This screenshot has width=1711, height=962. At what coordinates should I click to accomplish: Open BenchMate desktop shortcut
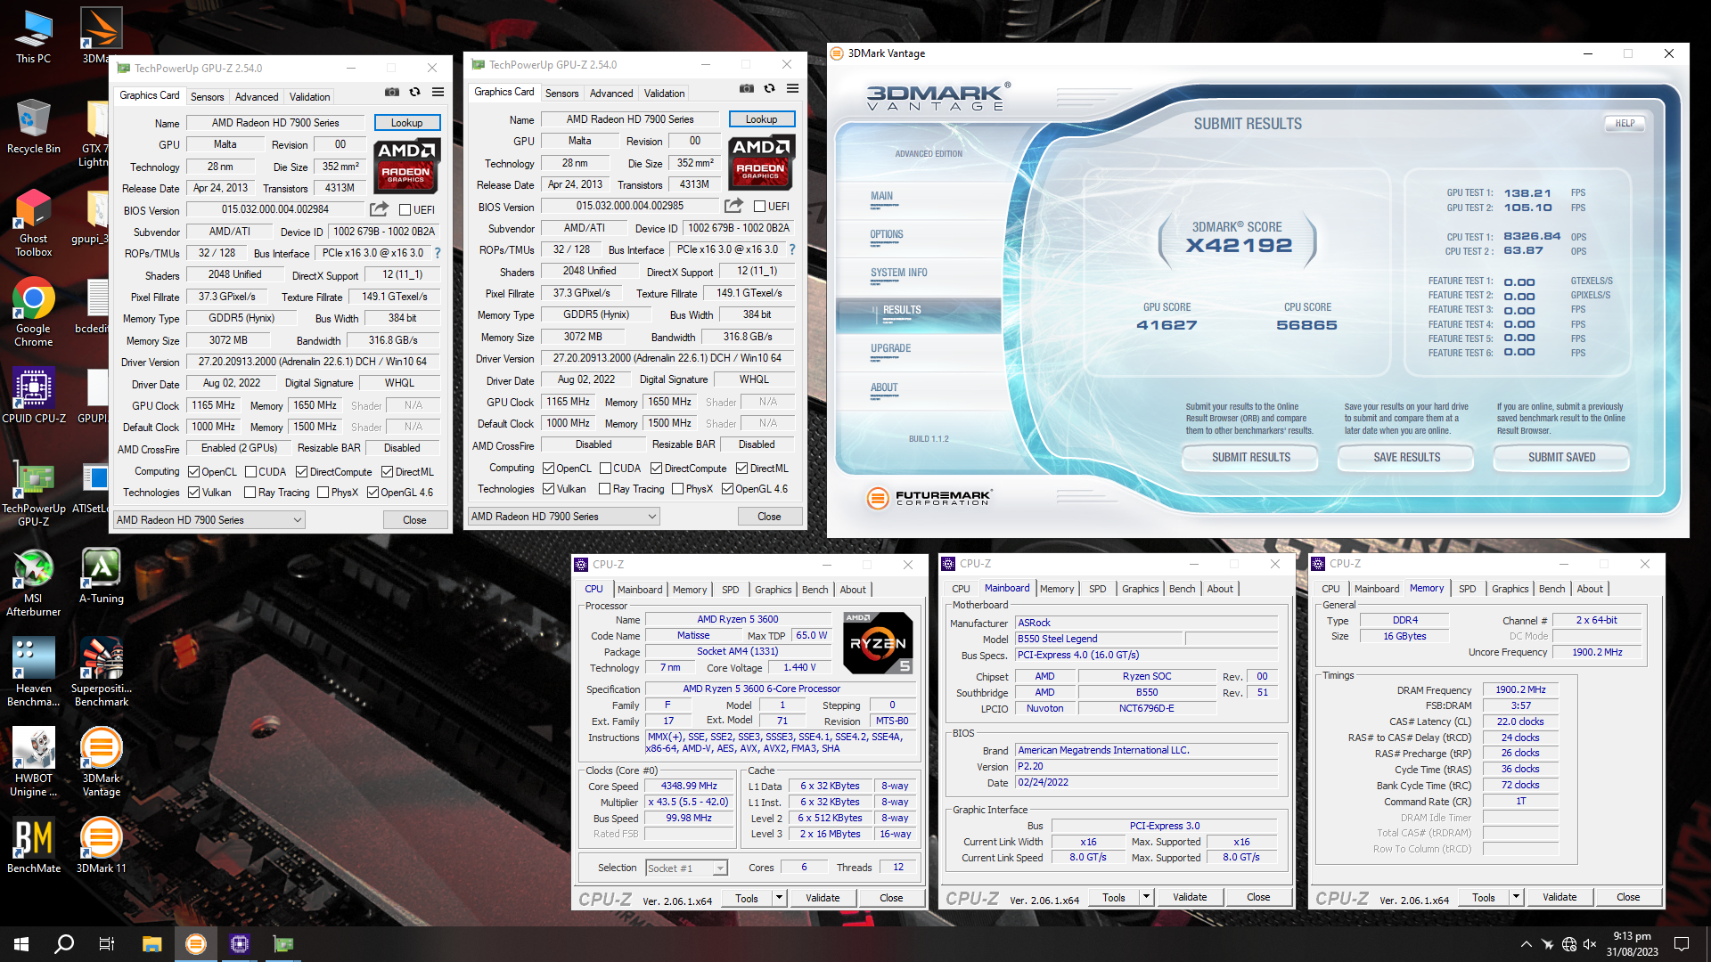[x=34, y=846]
